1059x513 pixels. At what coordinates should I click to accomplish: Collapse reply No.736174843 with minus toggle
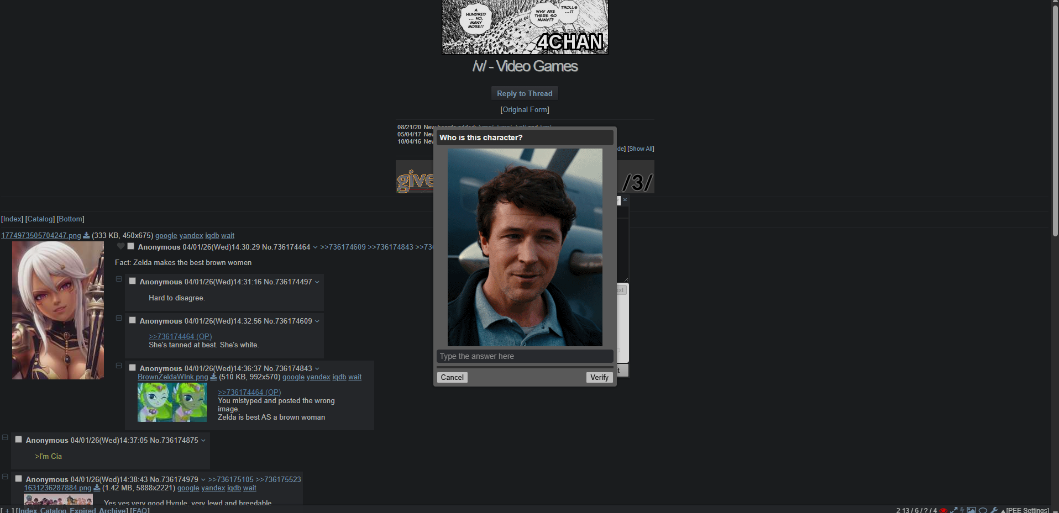(119, 366)
